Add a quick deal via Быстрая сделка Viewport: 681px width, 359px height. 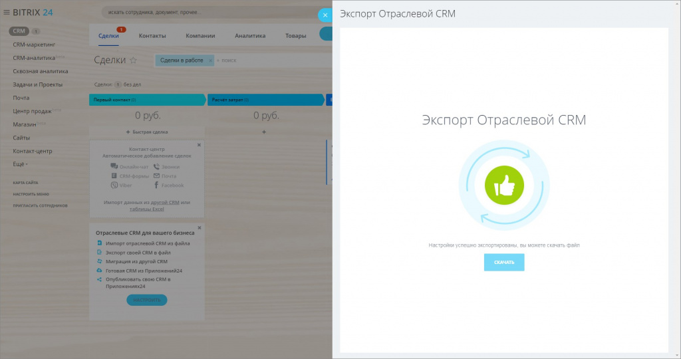point(147,132)
